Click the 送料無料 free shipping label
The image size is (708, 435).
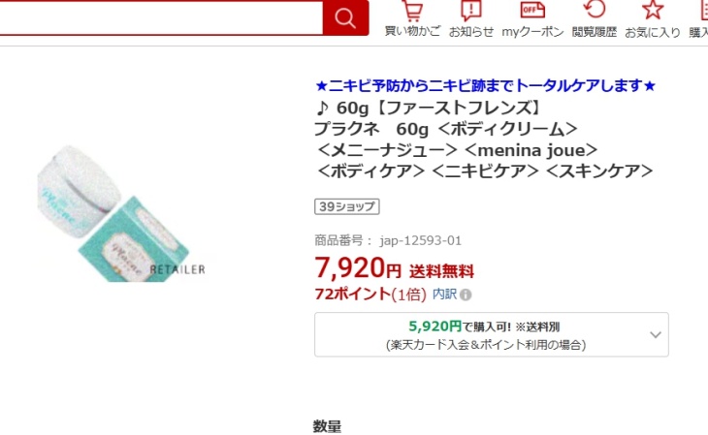[x=441, y=271]
